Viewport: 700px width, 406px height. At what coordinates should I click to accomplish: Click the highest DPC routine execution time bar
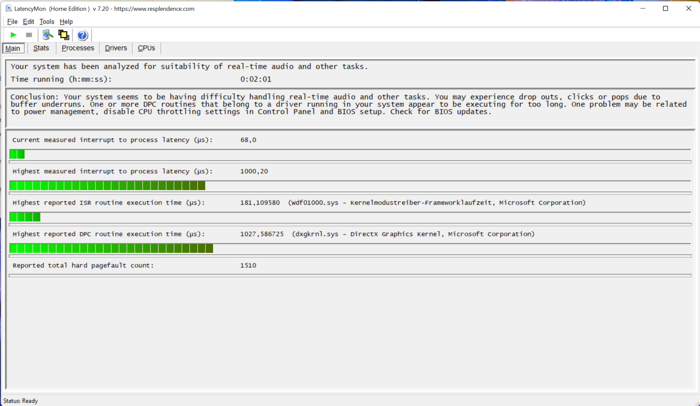coord(111,249)
